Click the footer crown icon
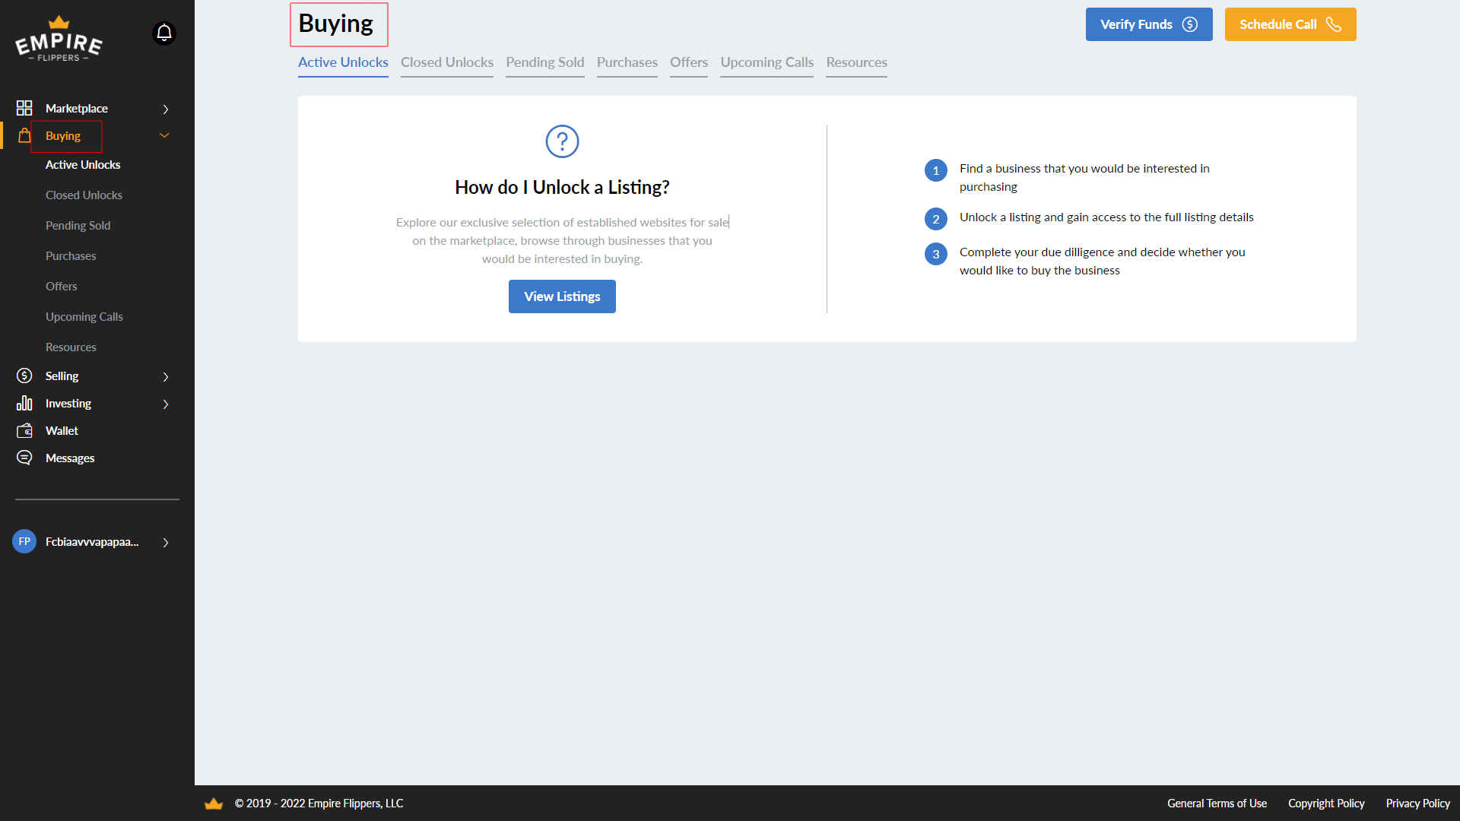 coord(214,804)
